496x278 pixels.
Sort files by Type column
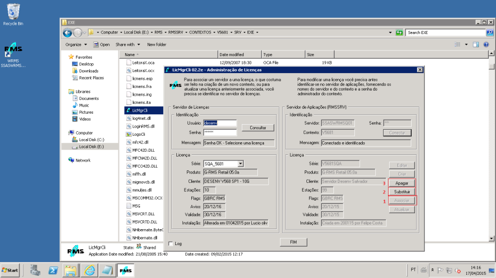283,54
